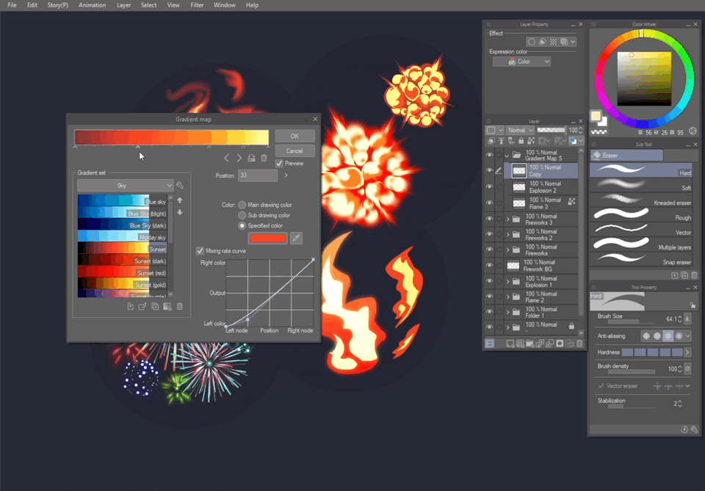Select the Copy layer thumbnail
The height and width of the screenshot is (491, 705).
pyautogui.click(x=519, y=171)
